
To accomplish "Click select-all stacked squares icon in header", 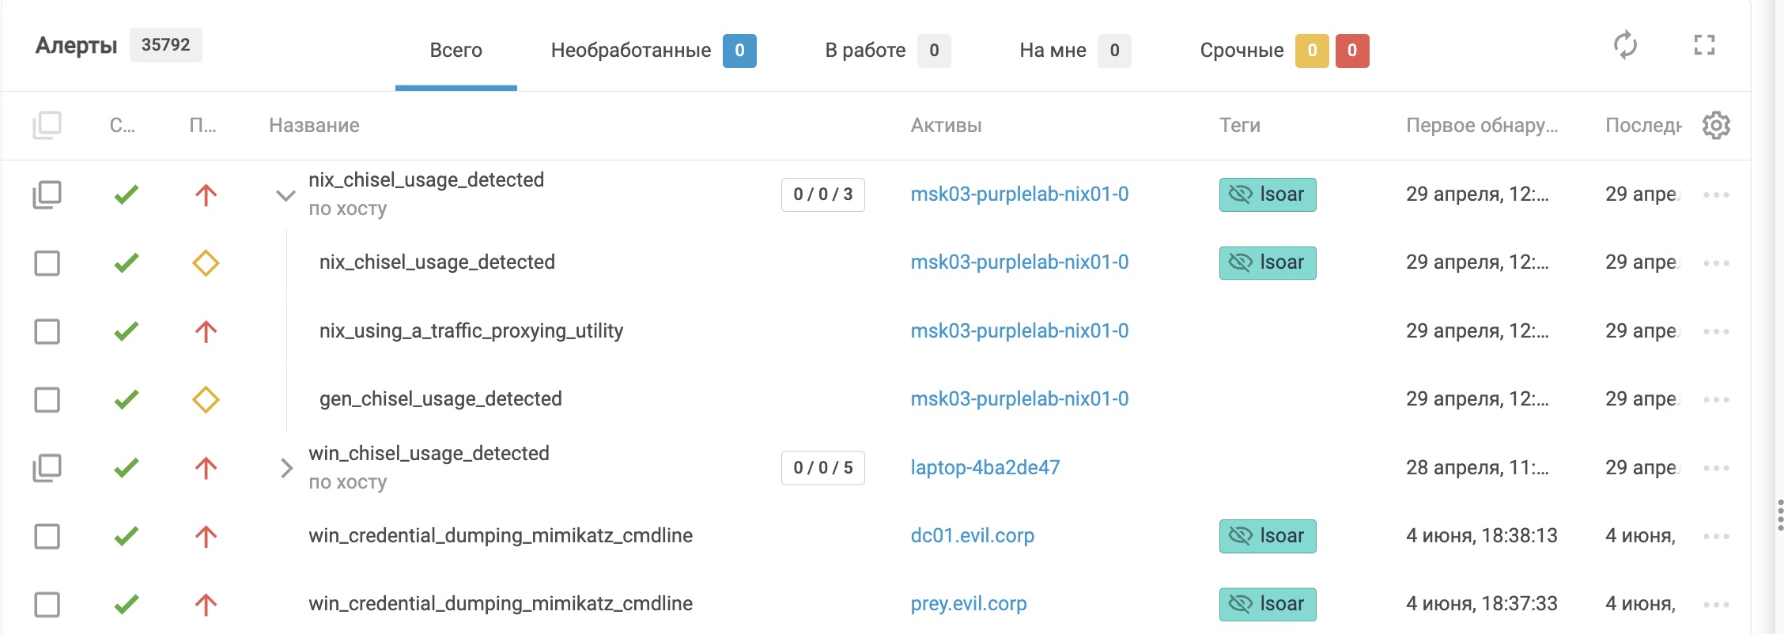I will 47,125.
